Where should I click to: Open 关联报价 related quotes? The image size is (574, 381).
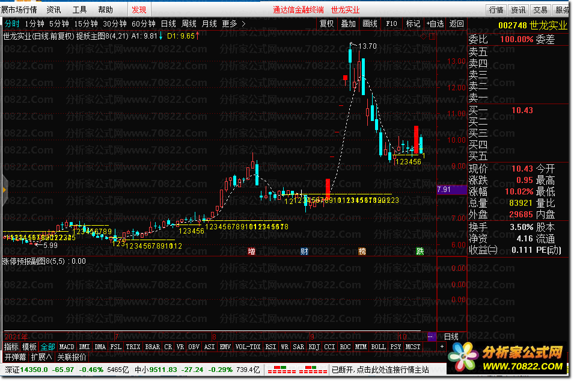point(72,357)
